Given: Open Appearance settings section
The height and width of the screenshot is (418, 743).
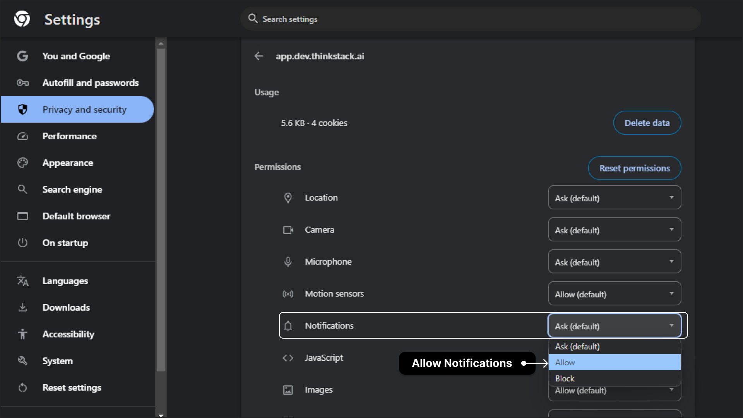Looking at the screenshot, I should 77,163.
